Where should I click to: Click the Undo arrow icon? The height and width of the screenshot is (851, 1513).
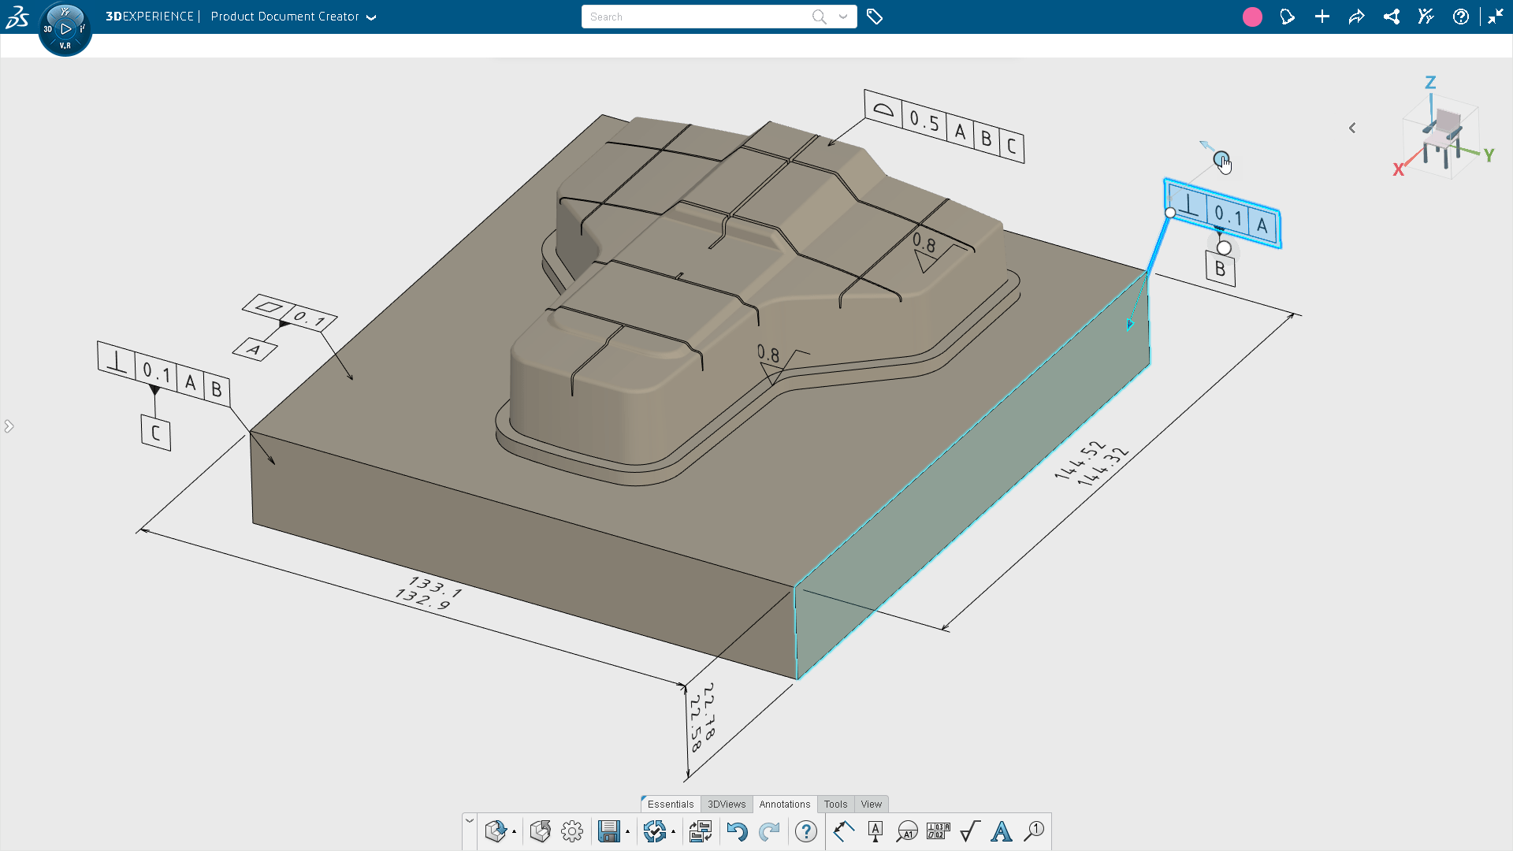tap(737, 831)
